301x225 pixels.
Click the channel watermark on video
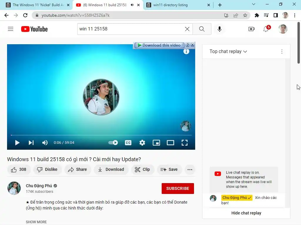(186, 126)
